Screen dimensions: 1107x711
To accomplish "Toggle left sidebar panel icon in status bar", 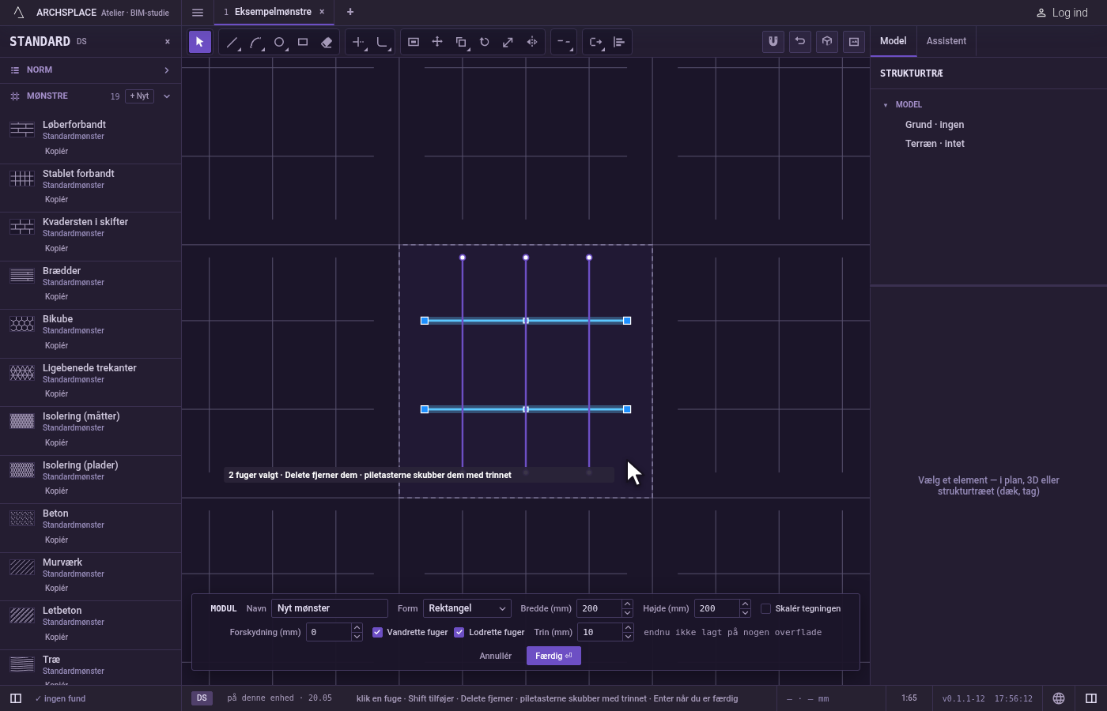I will [15, 698].
